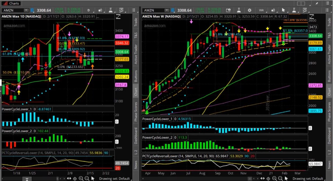Click the 3277.03 price bubble on left chart
Viewport: 333px width, 181px height.
click(x=122, y=59)
